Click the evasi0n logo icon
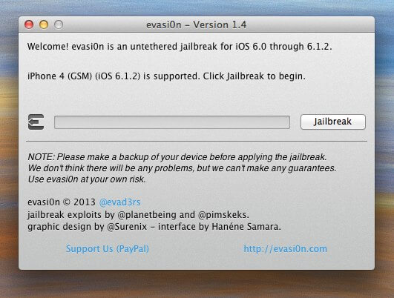Image resolution: width=394 pixels, height=298 pixels. pos(36,122)
